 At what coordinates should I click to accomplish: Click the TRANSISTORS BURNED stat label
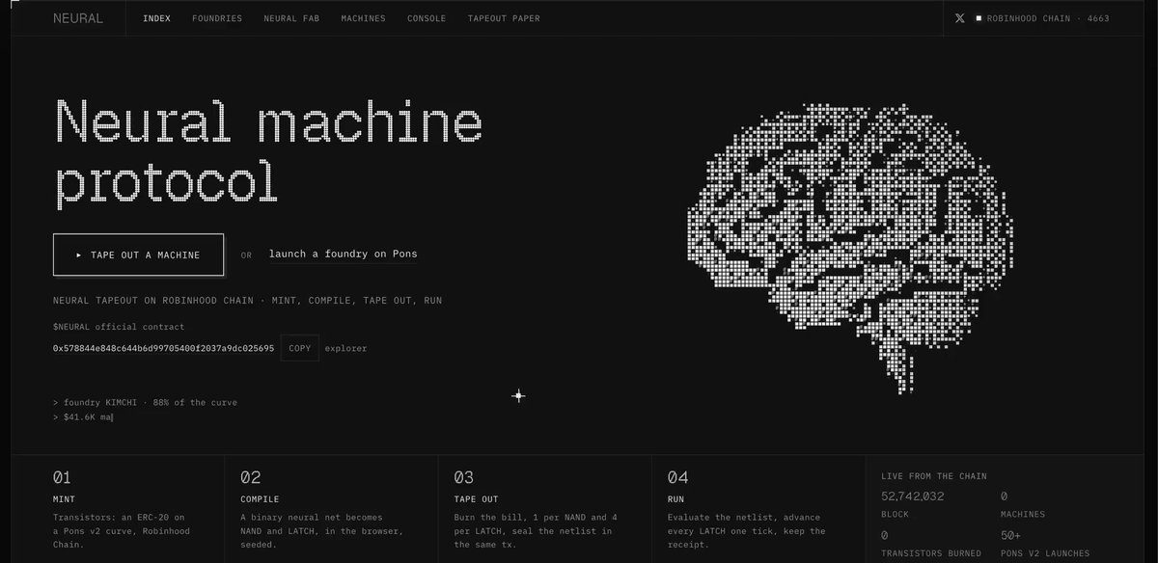[x=931, y=553]
